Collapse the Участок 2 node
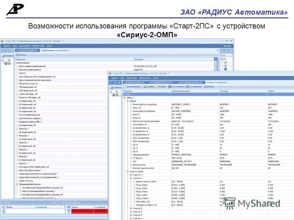The width and height of the screenshot is (294, 220). click(131, 178)
